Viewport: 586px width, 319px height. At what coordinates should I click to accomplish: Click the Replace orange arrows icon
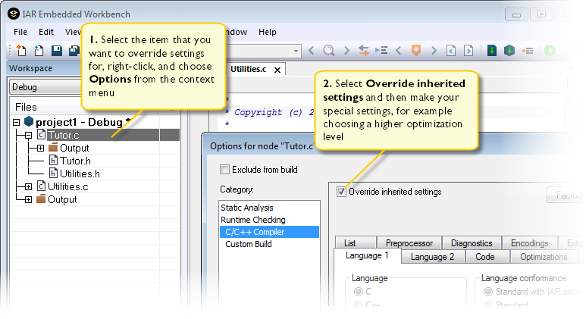[363, 50]
